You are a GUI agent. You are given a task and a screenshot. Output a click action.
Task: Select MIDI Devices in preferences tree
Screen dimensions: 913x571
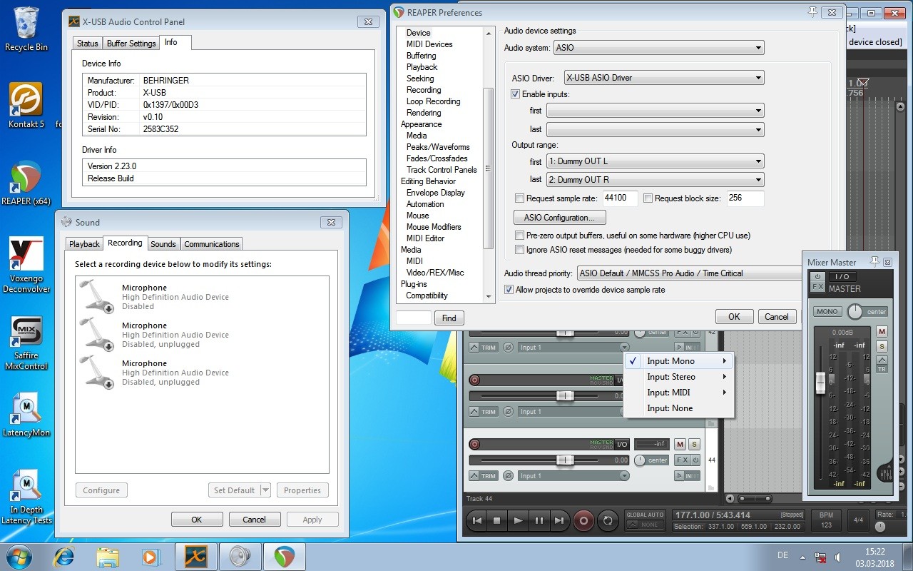coord(429,44)
